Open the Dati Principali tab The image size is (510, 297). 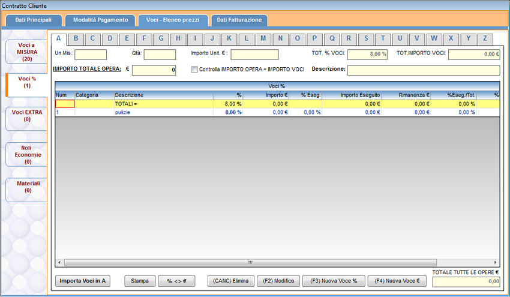click(33, 20)
